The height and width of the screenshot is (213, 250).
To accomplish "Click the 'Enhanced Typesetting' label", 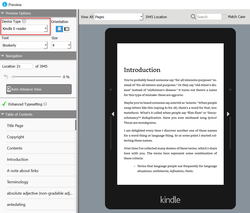I will (25, 104).
